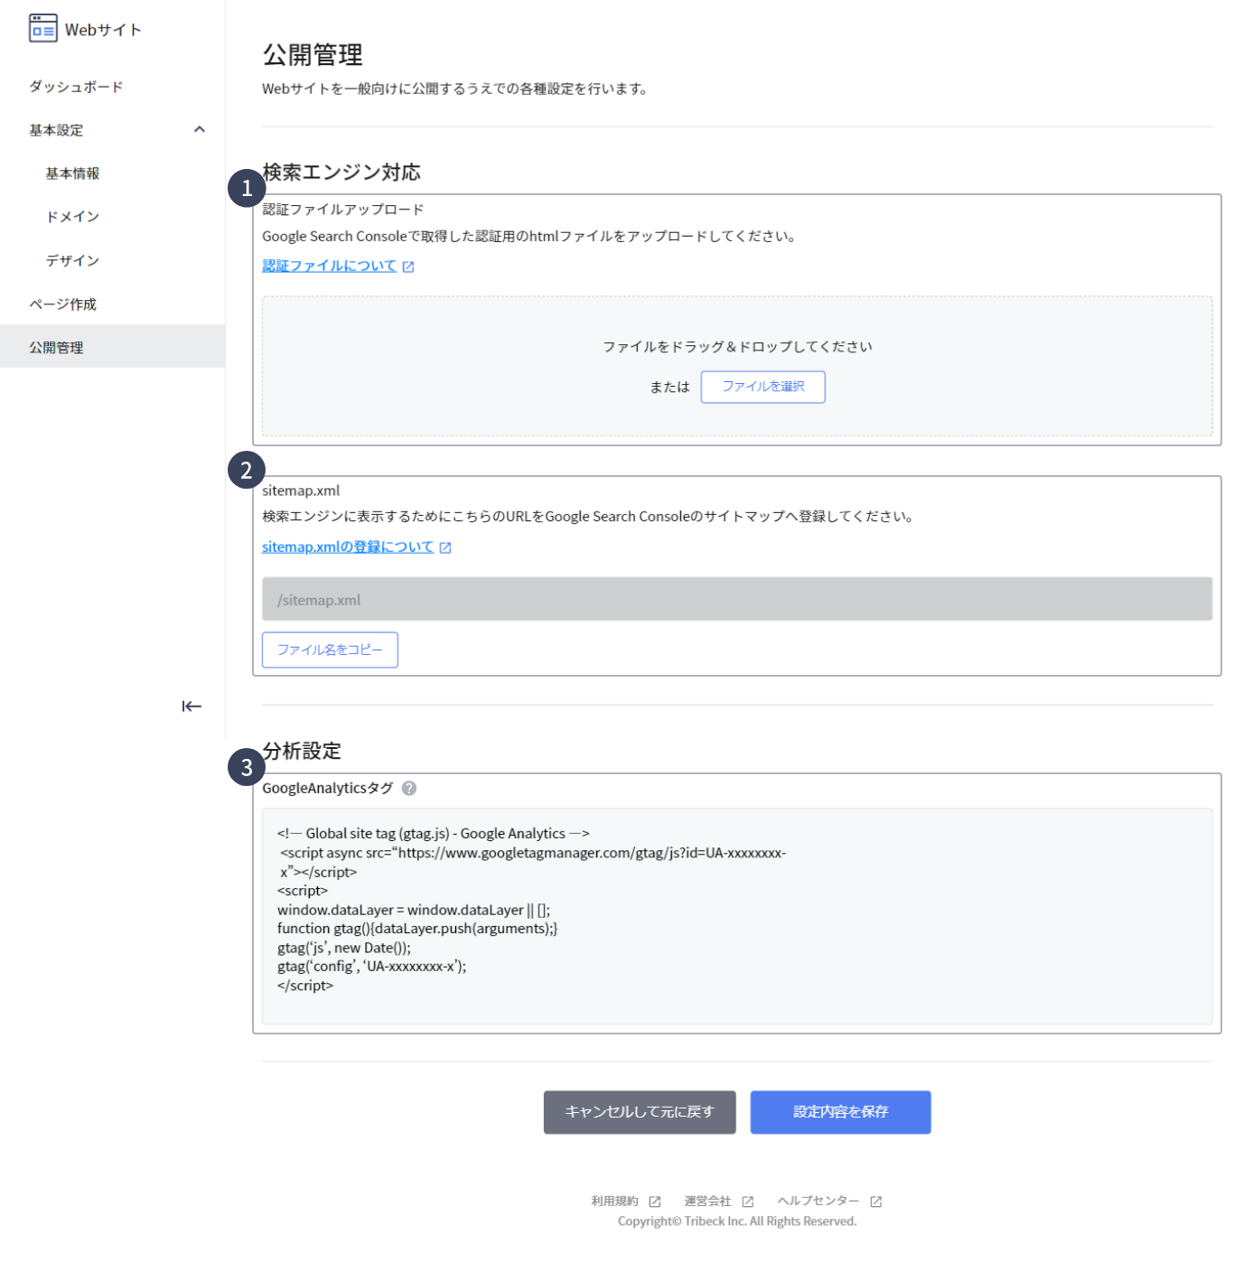Click ファイル名をコピー button

(x=330, y=650)
